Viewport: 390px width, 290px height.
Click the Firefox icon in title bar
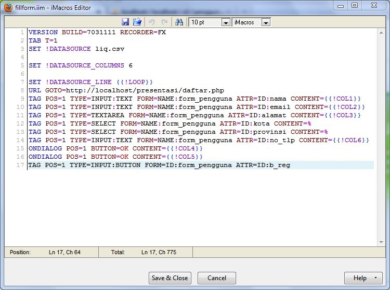pos(8,7)
